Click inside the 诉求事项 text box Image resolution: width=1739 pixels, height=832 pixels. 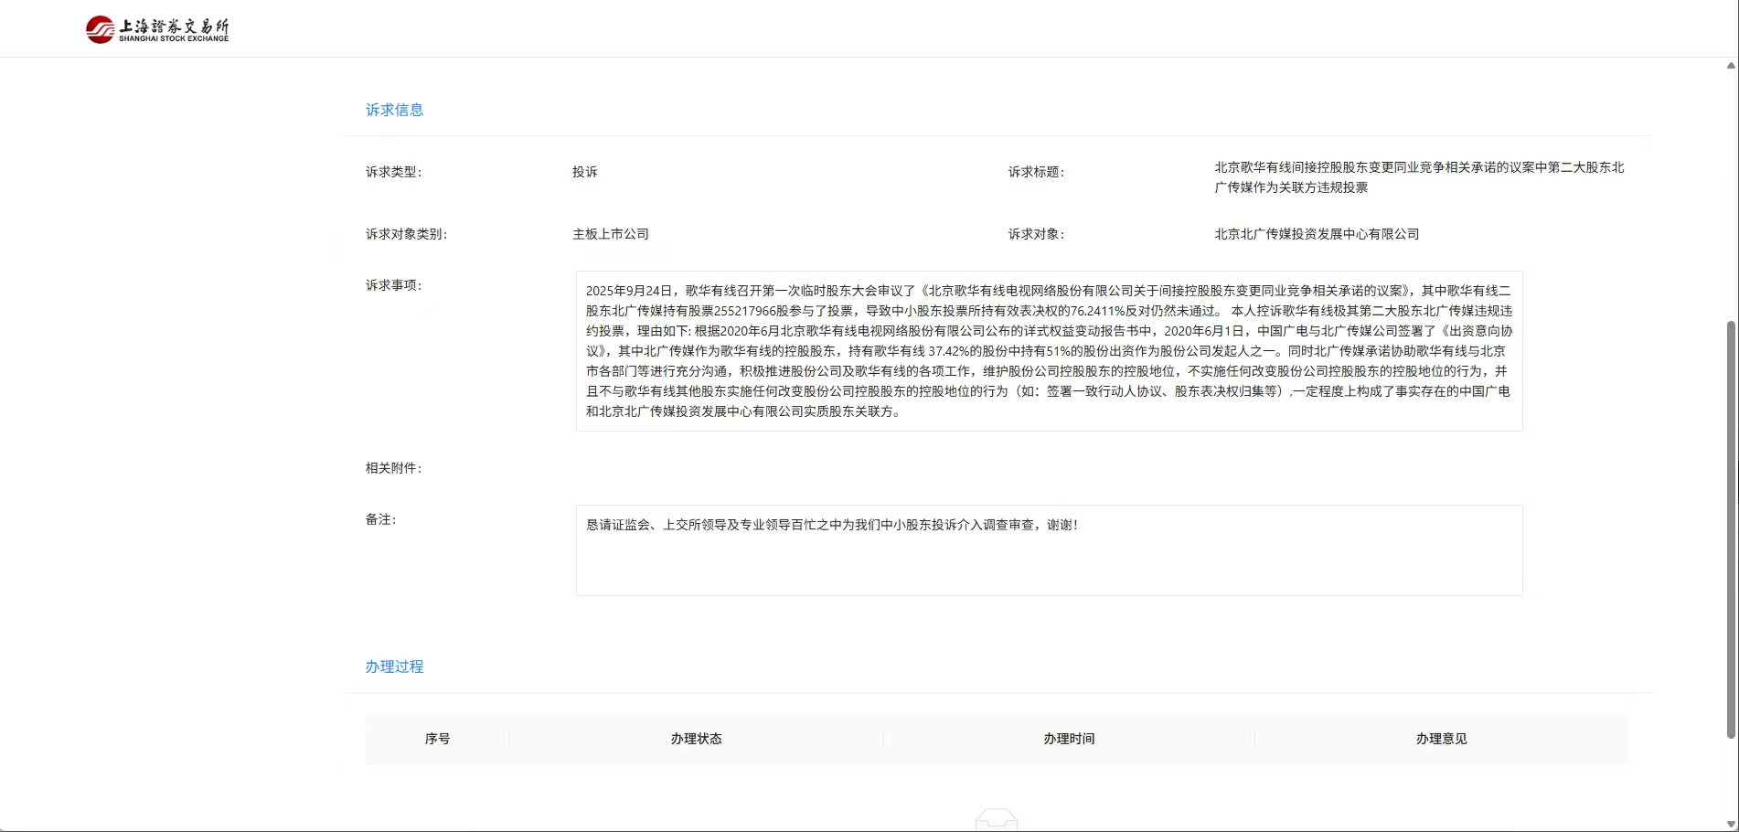[x=1049, y=351]
